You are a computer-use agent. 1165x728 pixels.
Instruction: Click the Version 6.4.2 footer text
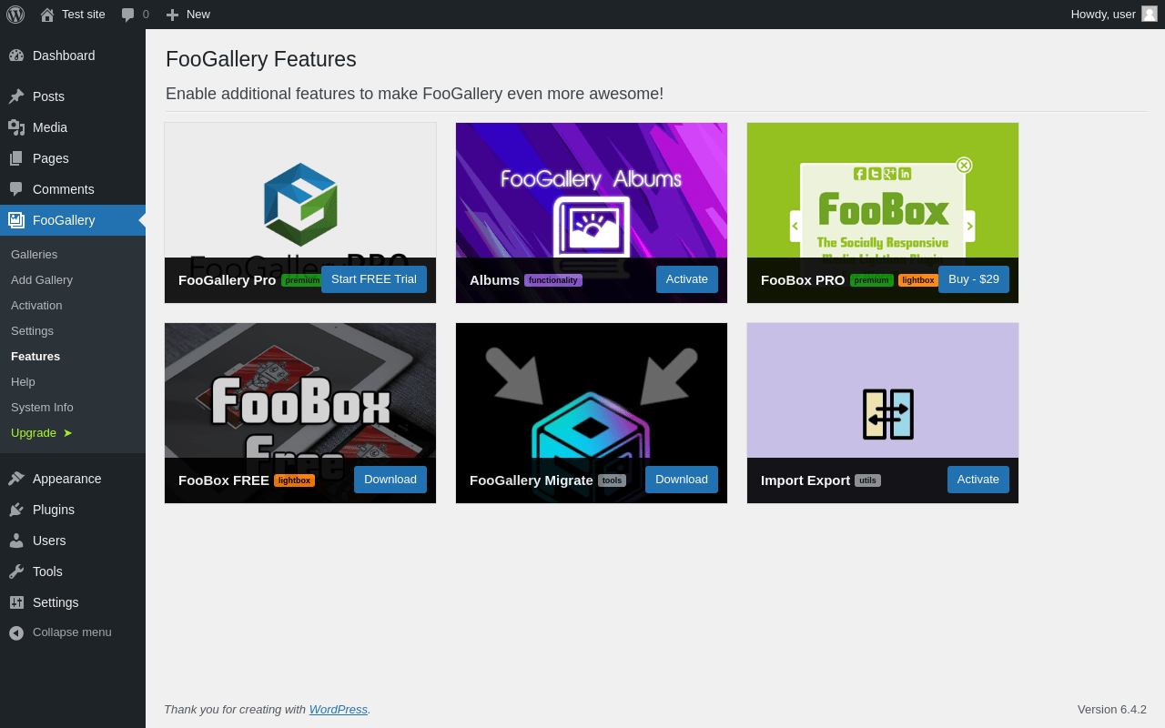[x=1112, y=709]
